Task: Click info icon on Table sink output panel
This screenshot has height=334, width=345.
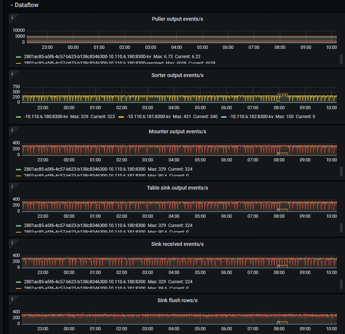Action: [x=12, y=186]
